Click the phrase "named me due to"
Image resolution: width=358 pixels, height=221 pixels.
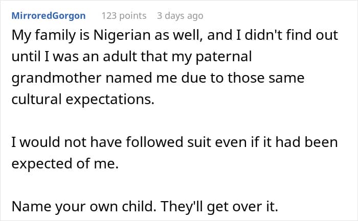click(x=180, y=79)
